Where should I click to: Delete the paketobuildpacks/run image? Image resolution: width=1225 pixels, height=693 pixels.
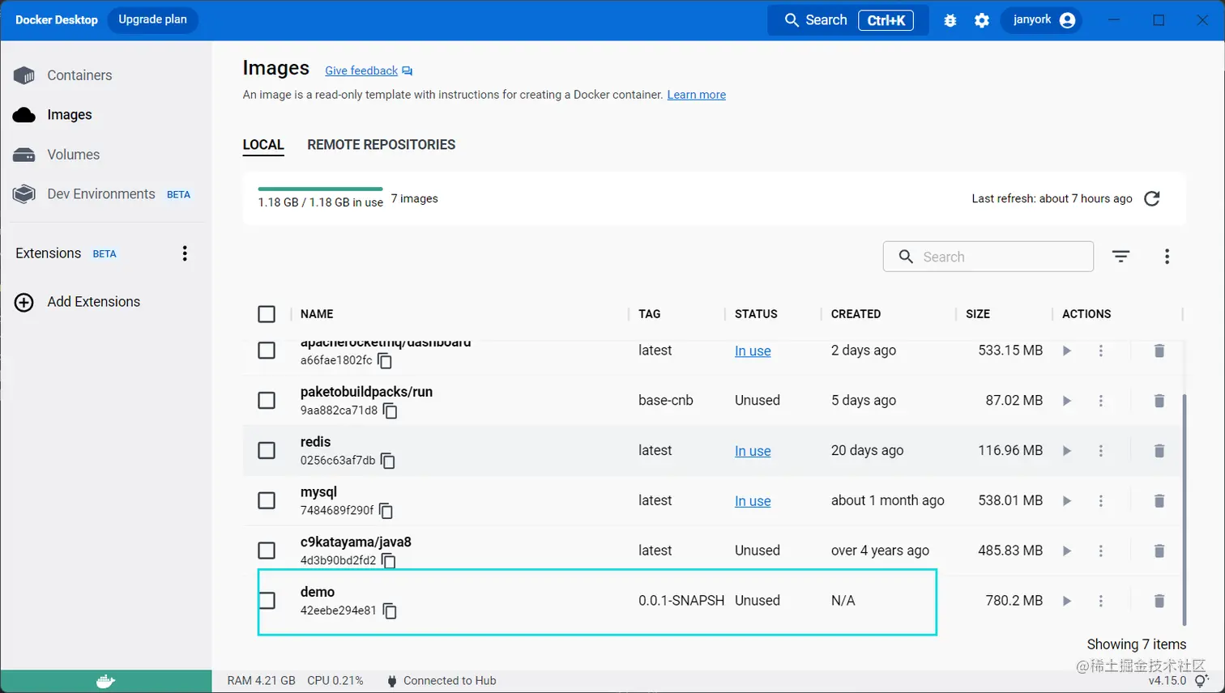click(x=1159, y=401)
